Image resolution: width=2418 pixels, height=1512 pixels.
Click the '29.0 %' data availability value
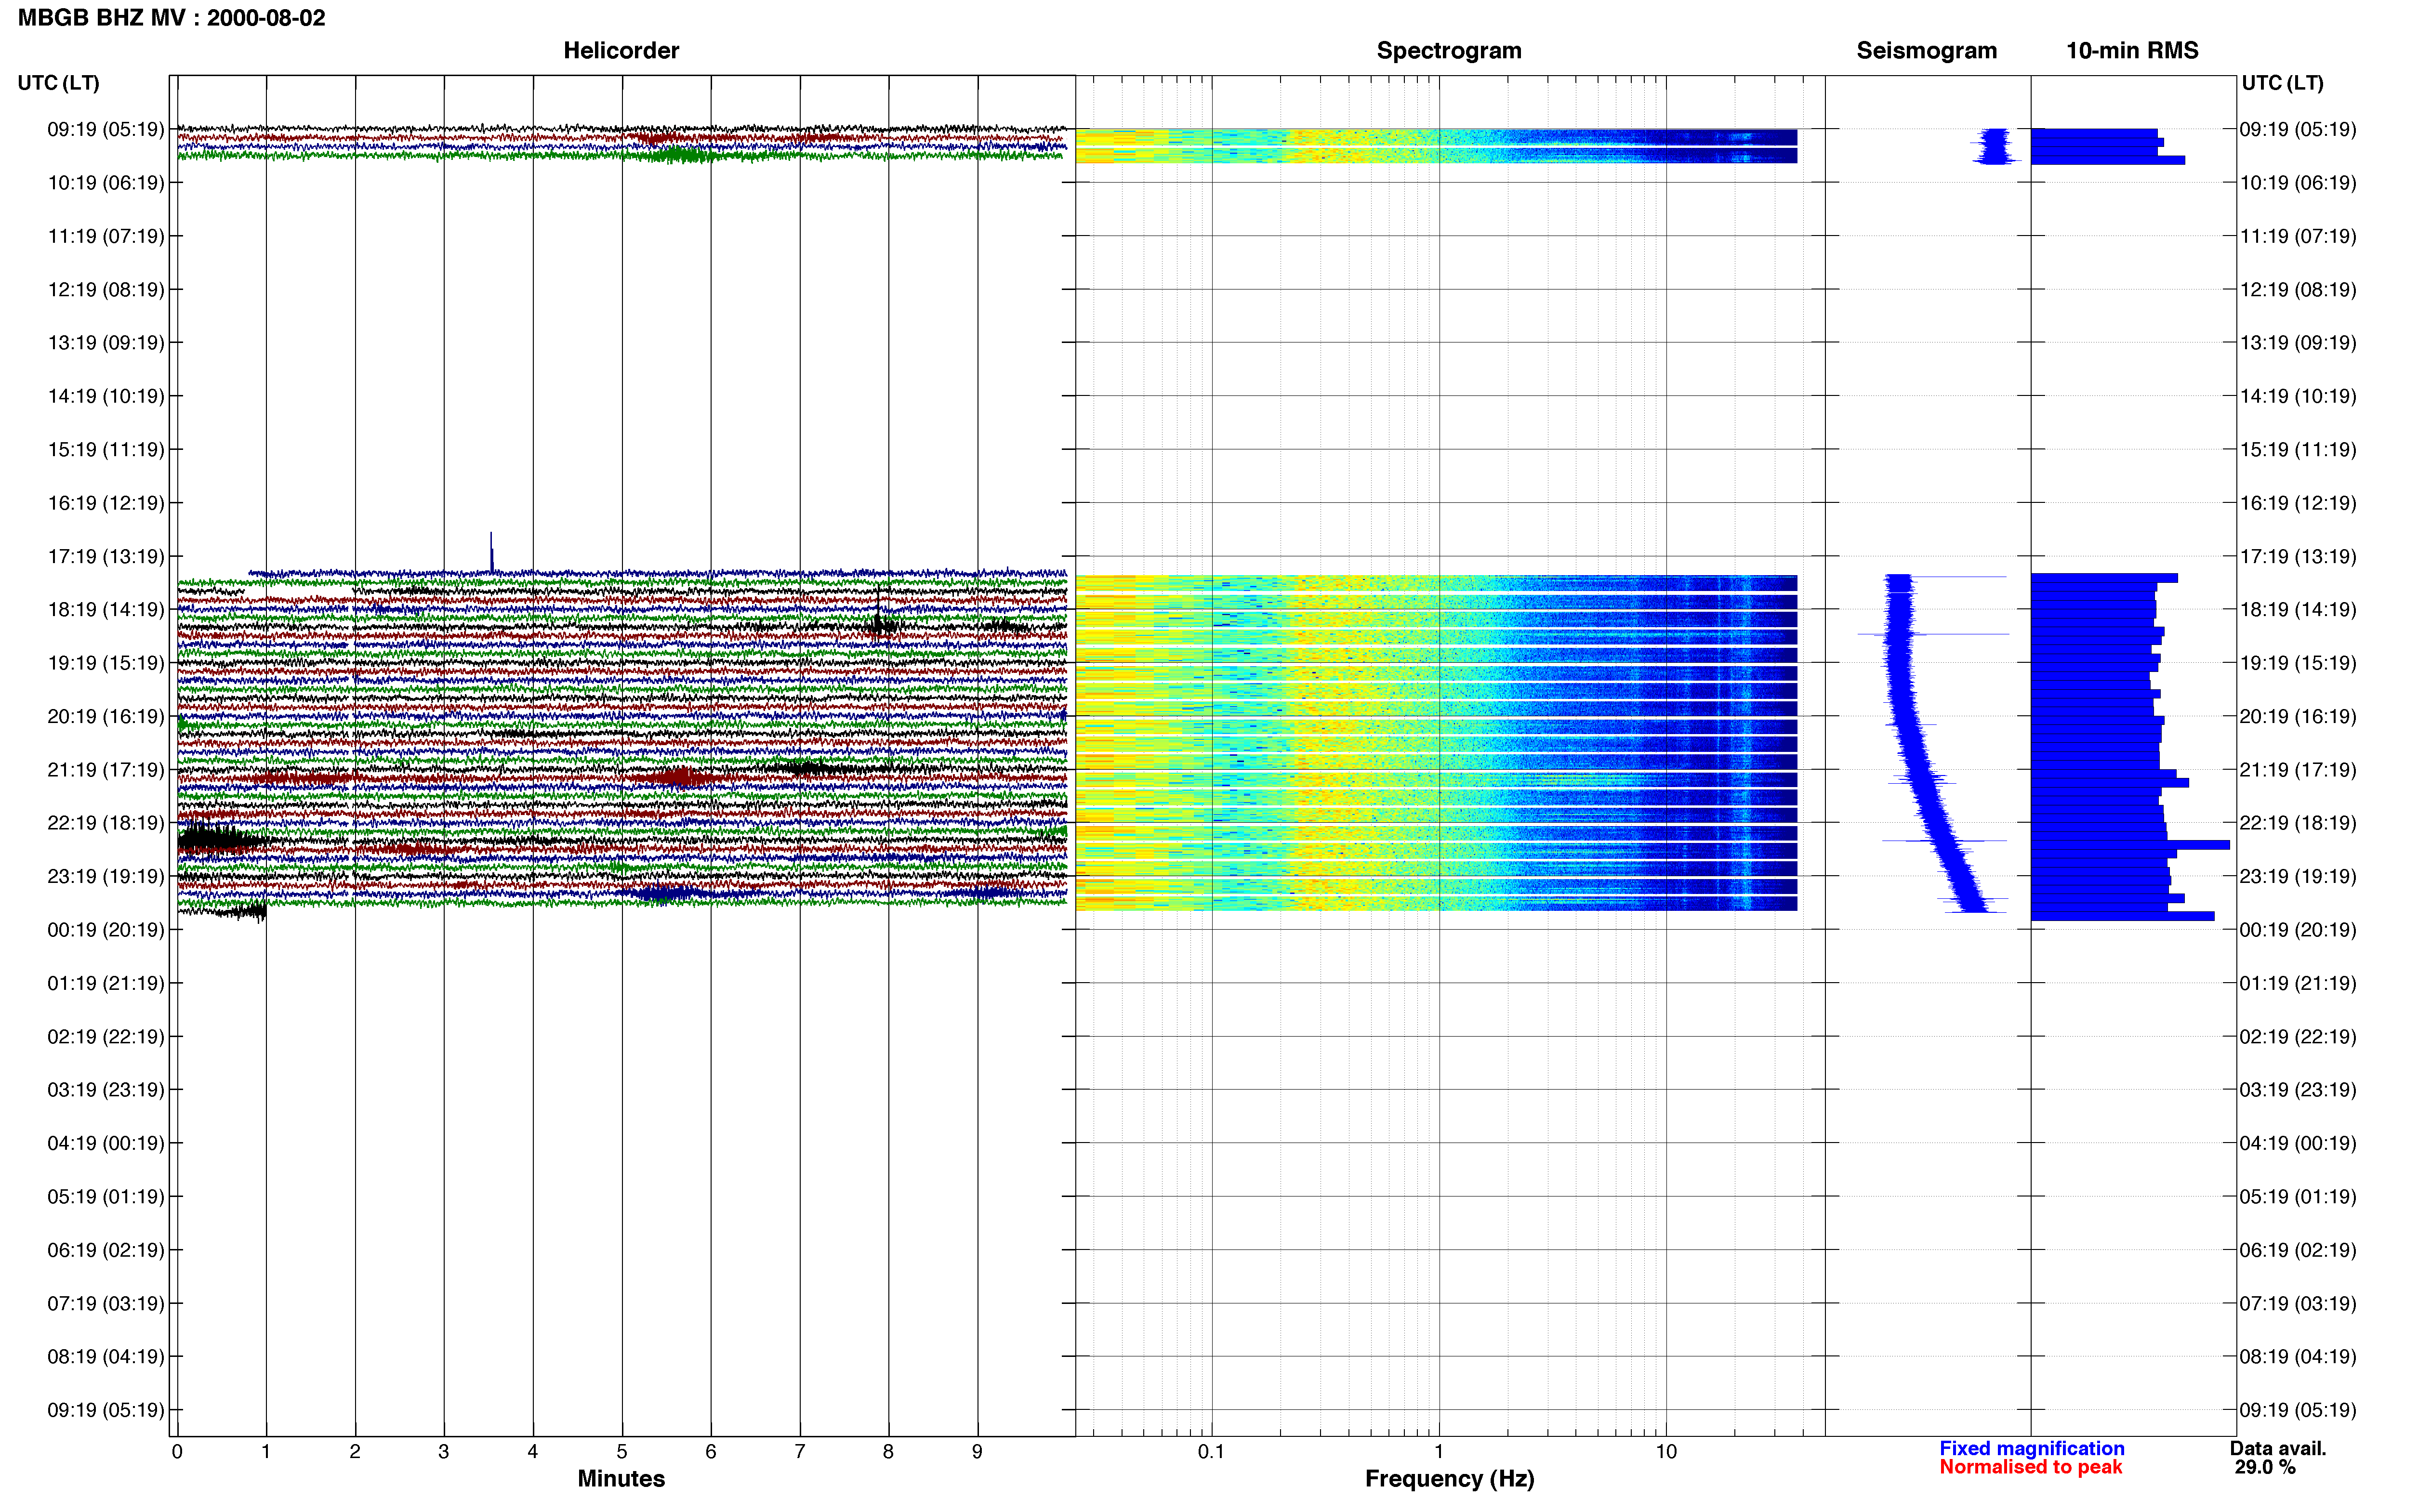2265,1467
